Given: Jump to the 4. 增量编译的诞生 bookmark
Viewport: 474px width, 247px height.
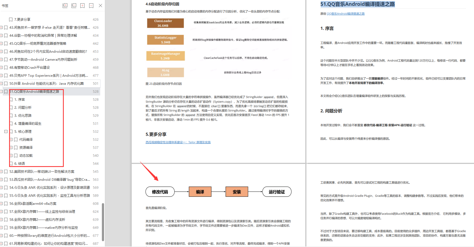Looking at the screenshot, I should coord(28,124).
